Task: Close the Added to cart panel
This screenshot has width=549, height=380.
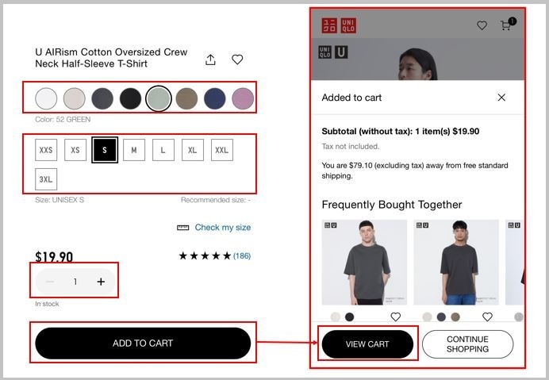Action: 501,98
